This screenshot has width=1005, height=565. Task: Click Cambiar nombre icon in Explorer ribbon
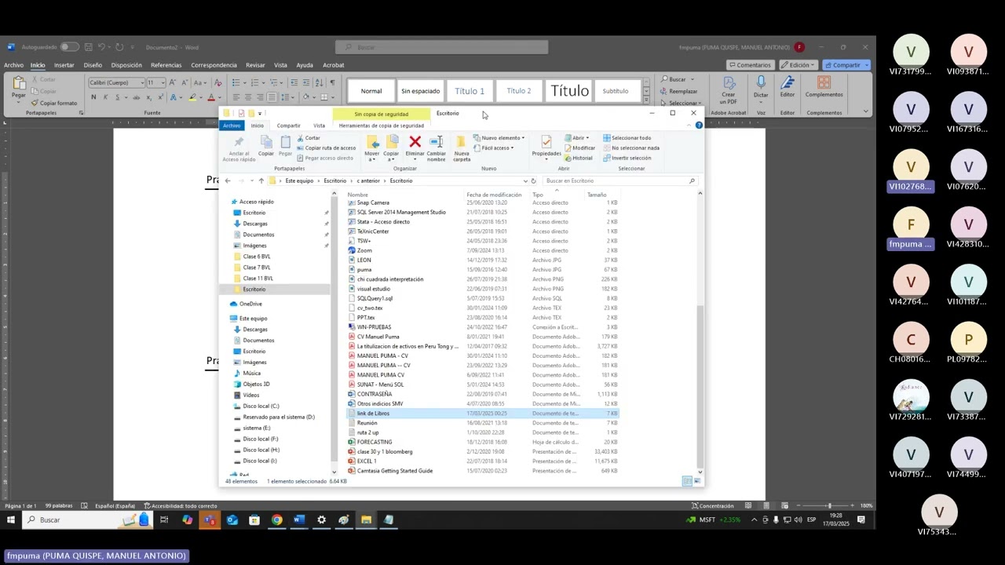437,141
